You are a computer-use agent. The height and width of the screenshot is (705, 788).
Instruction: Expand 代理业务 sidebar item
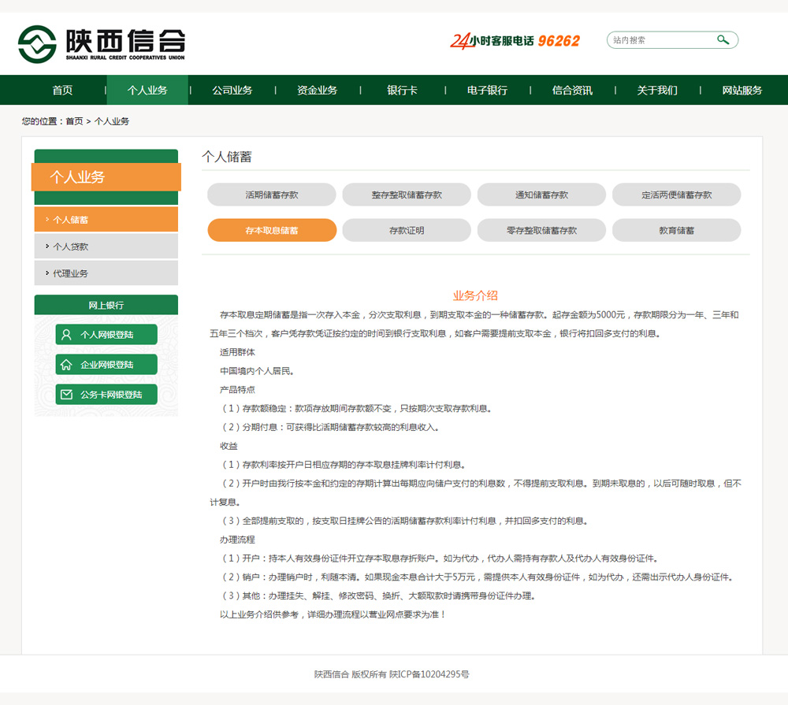106,273
